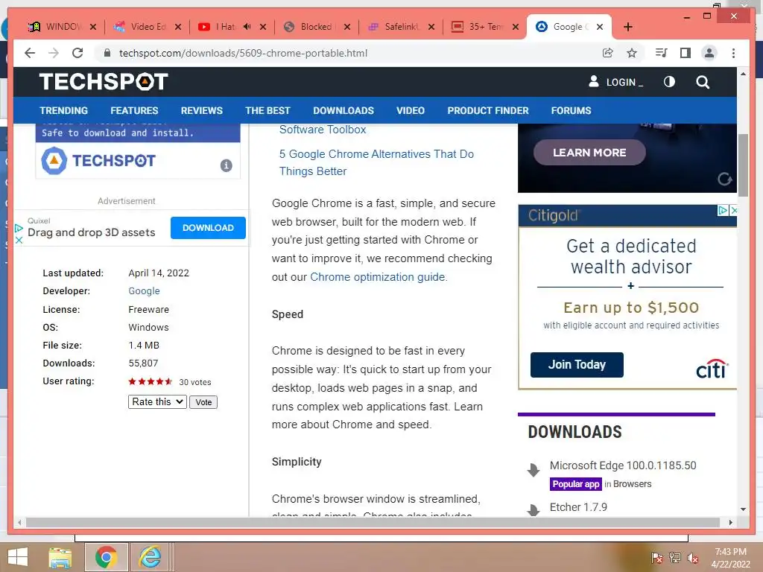
Task: Click the horizontal scrollbar at page bottom
Action: [x=373, y=522]
